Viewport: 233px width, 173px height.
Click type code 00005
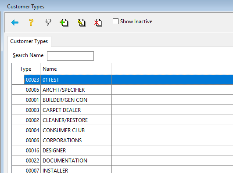tap(32, 90)
